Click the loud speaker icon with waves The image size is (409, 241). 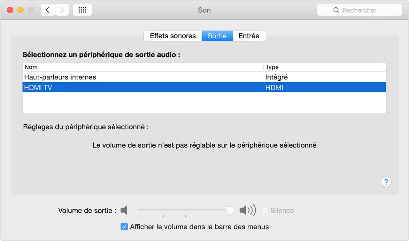[x=247, y=210]
